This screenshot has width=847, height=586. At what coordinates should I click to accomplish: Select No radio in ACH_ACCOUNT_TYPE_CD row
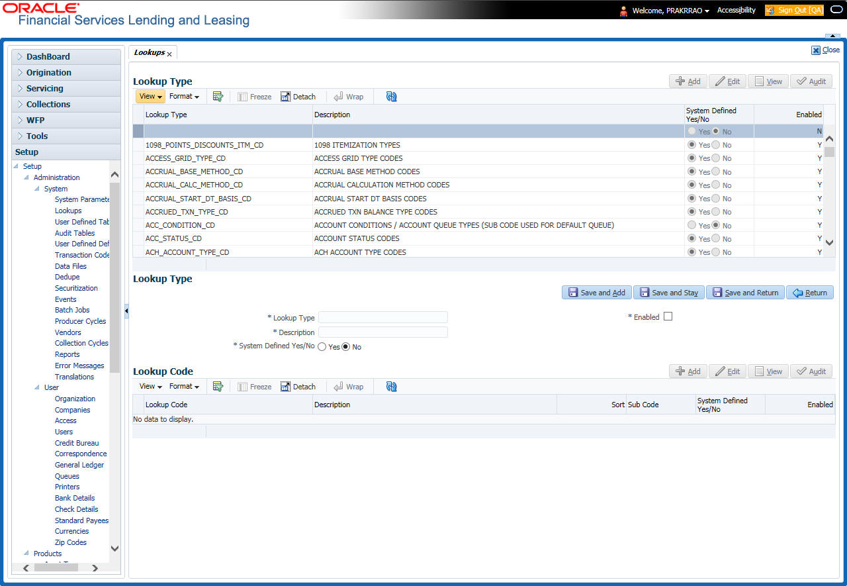[716, 252]
